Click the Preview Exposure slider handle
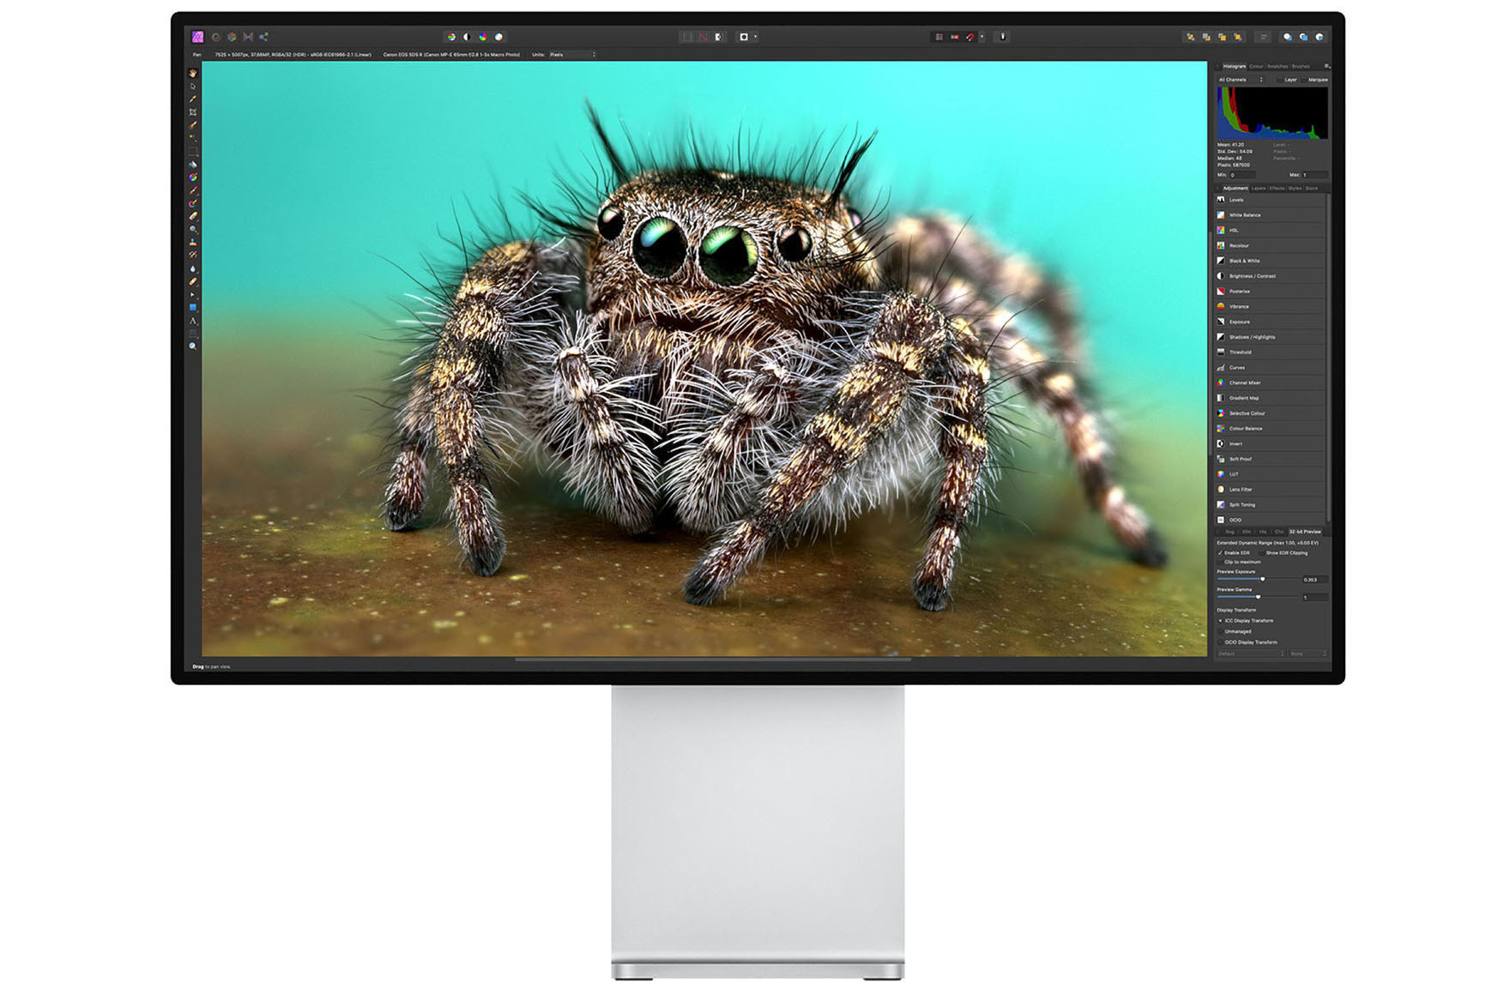The width and height of the screenshot is (1510, 987). [1262, 580]
